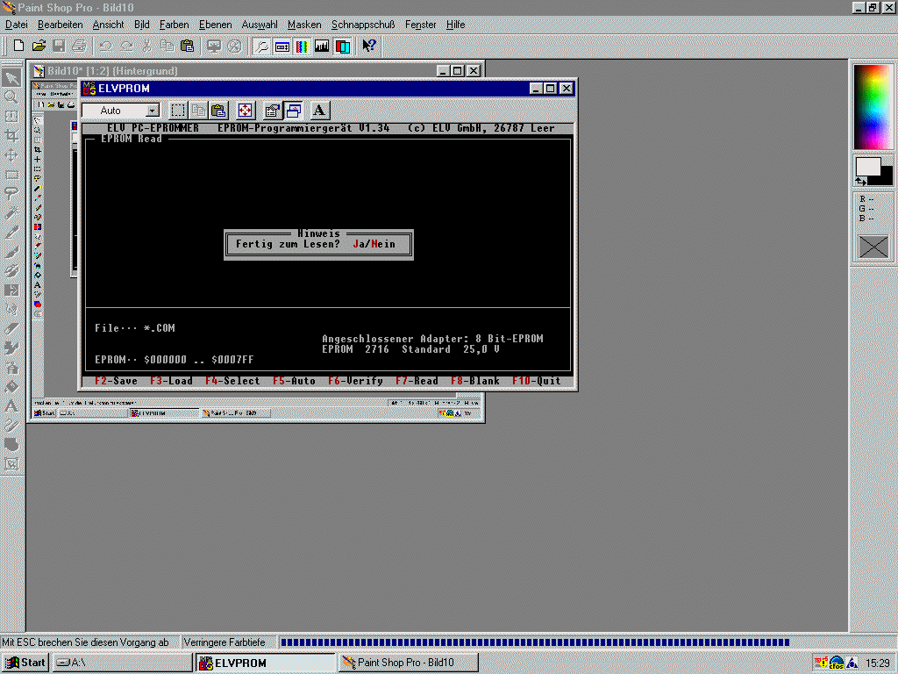Screen dimensions: 898x674
Task: Select the Preset Shapes tool
Action: click(11, 445)
